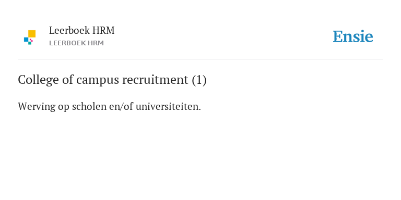Click the (1) number in the heading

[x=199, y=80]
